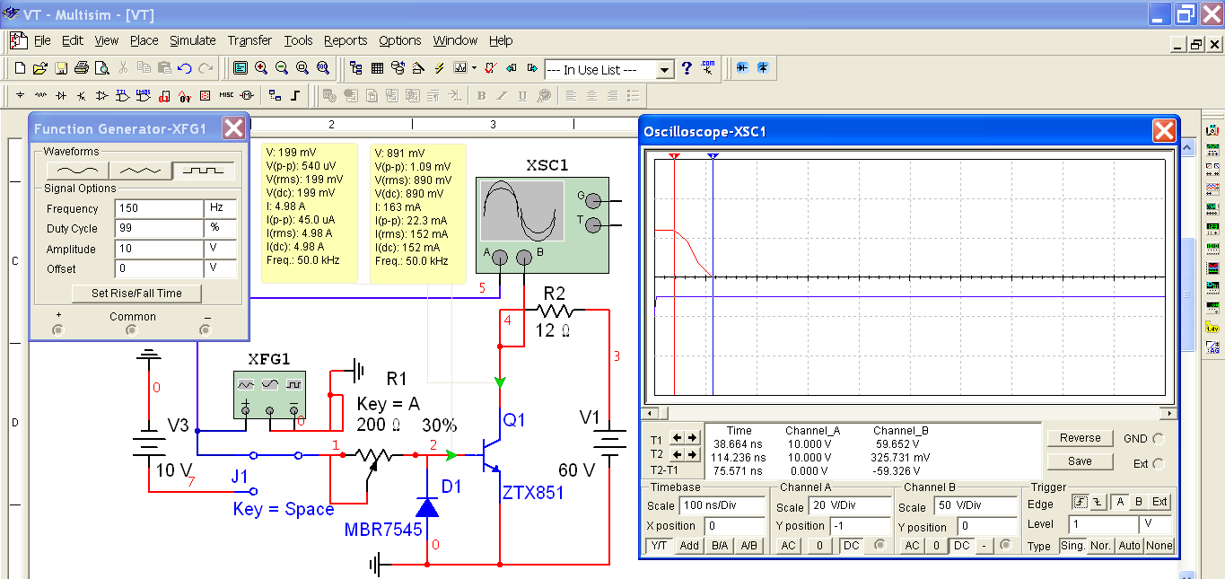Screen dimensions: 1225x579
Task: Toggle Channel A coupling to AC
Action: 787,546
